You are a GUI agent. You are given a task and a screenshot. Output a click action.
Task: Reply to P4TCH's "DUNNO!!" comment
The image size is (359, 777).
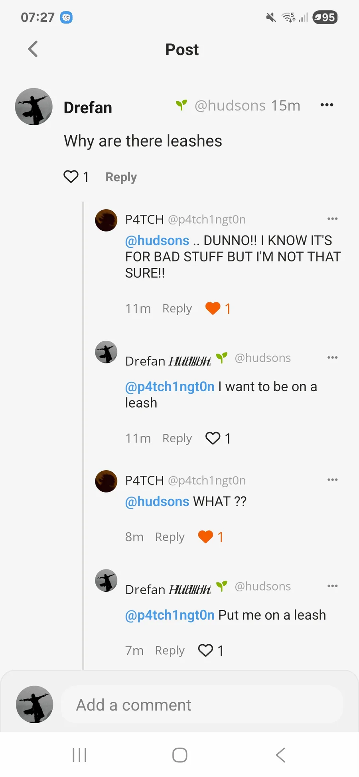pos(177,308)
